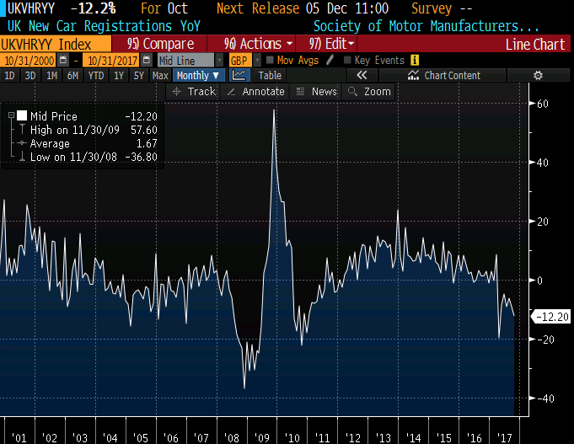The width and height of the screenshot is (574, 444).
Task: Click the line chart type icon
Action: pos(239,76)
